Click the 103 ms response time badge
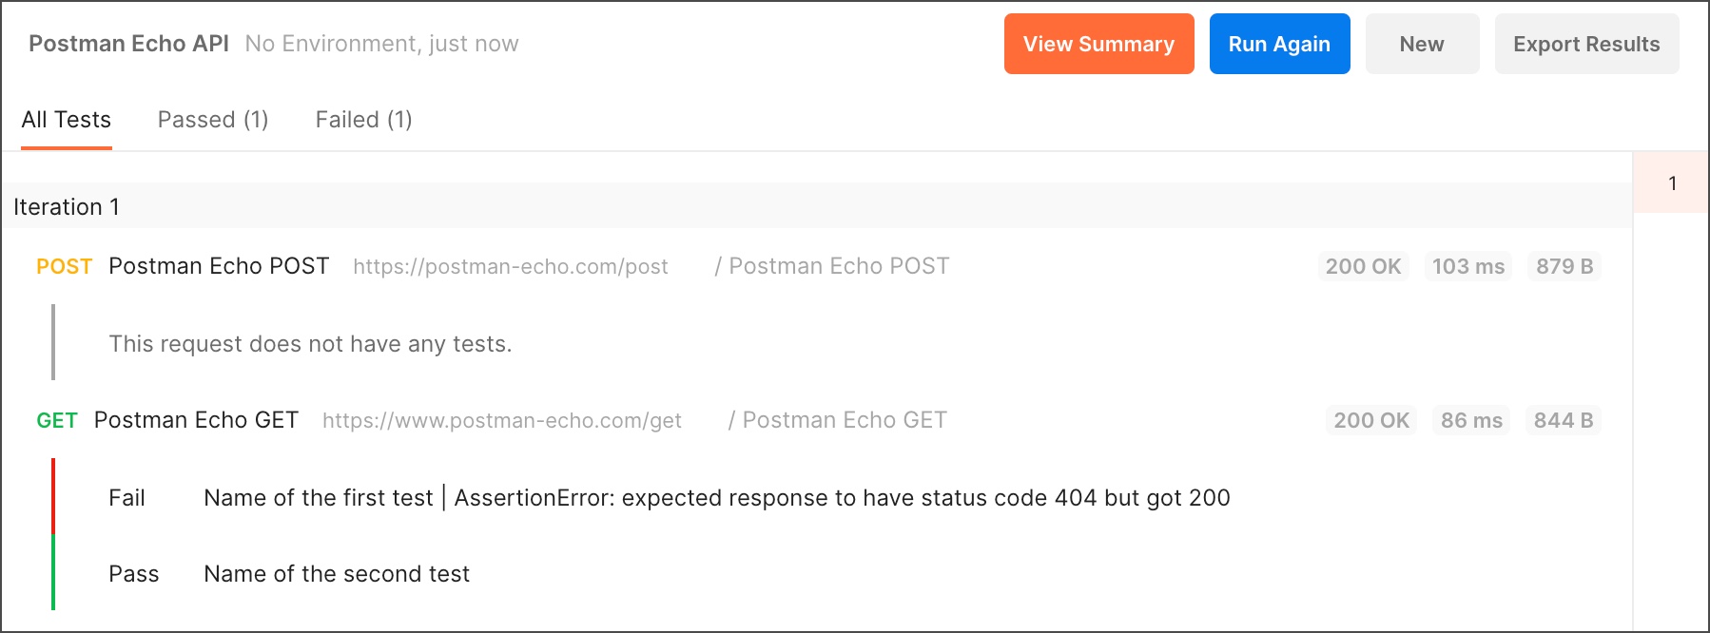The image size is (1710, 633). (x=1467, y=266)
